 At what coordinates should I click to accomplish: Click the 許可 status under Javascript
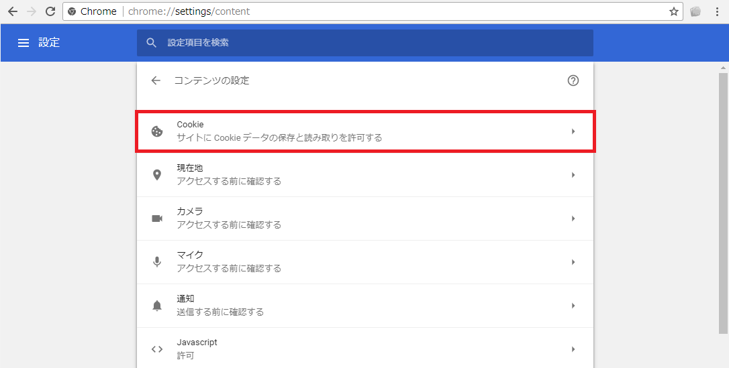coord(185,356)
